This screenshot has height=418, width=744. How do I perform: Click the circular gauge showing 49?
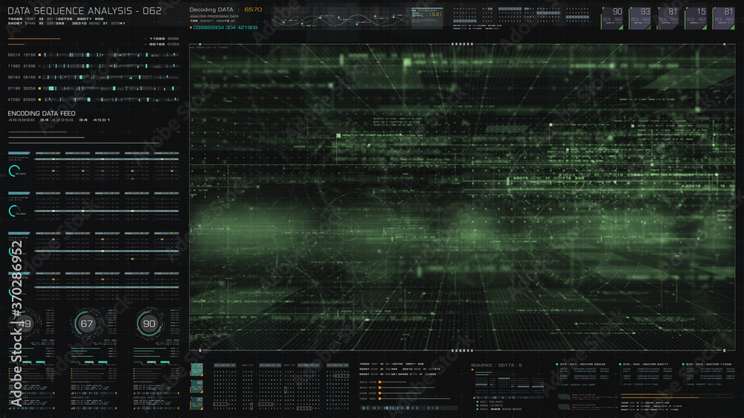(x=25, y=324)
